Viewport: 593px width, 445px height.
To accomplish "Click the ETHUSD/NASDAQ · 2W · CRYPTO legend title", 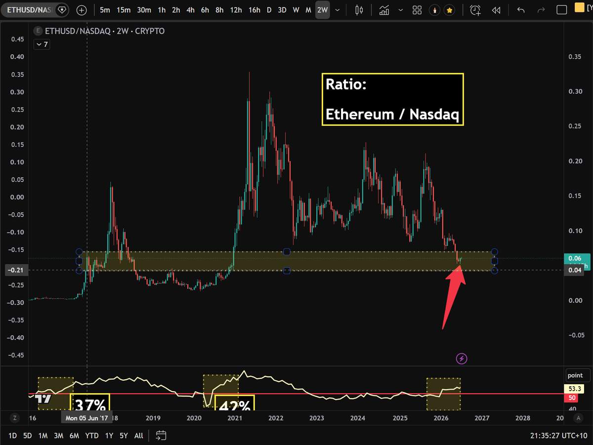I will point(105,31).
